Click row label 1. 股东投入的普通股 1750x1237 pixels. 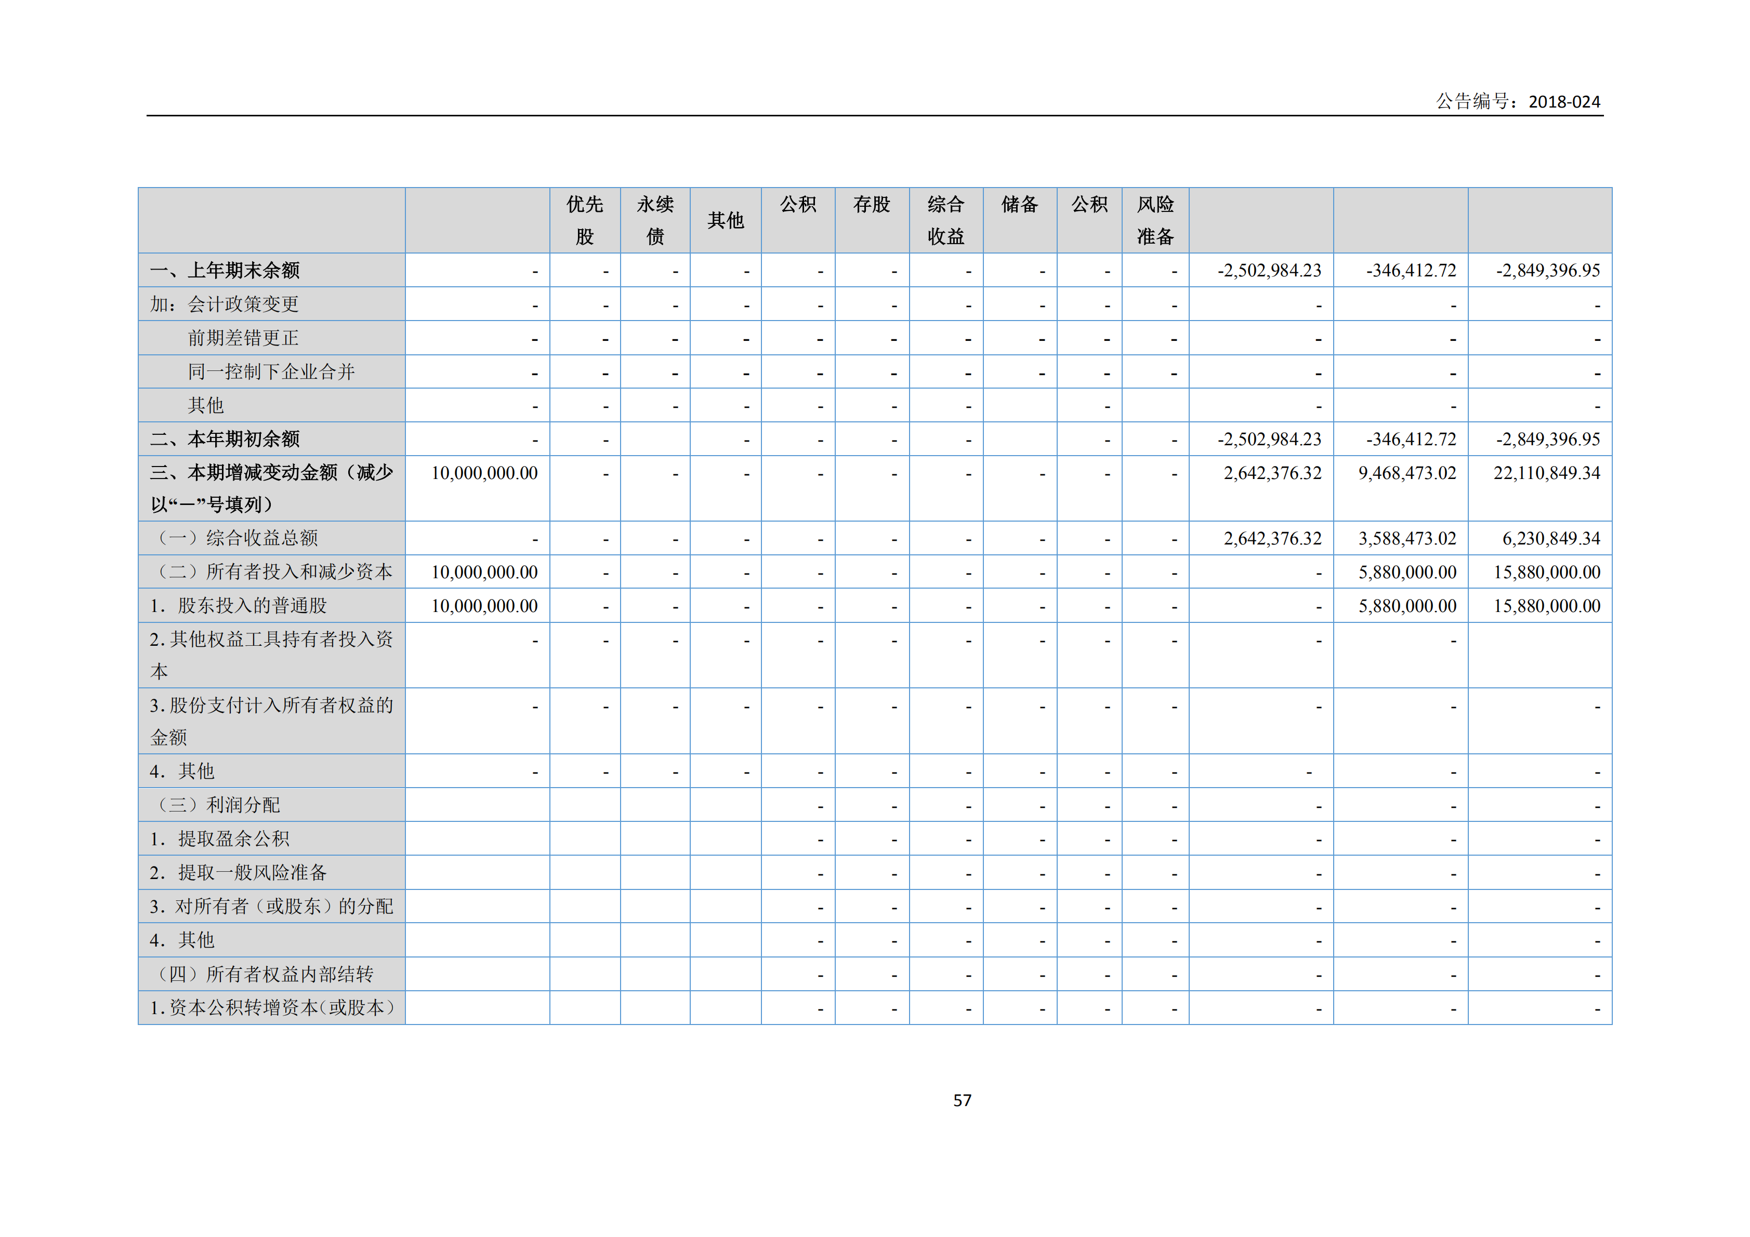pos(239,606)
